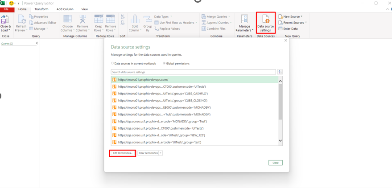Select the entry ending 'hub',customercode='MONADEV')
Screen dimensions: 392x188
pyautogui.click(x=194, y=114)
